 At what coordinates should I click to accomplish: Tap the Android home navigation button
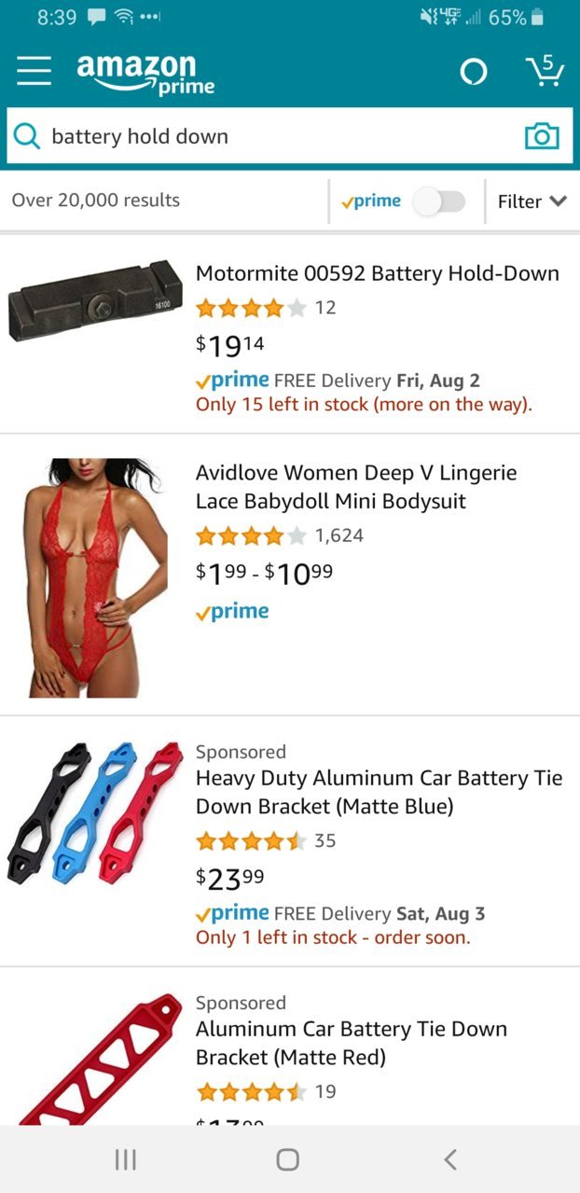coord(288,1159)
